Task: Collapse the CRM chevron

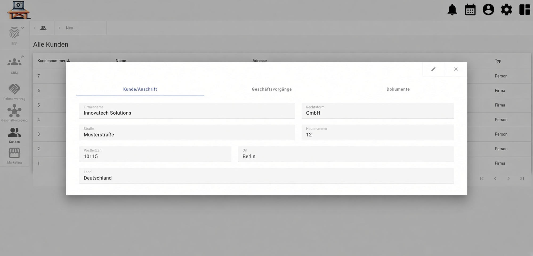Action: (23, 57)
